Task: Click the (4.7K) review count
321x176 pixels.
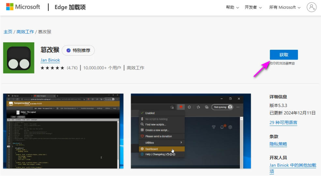Action: point(72,68)
